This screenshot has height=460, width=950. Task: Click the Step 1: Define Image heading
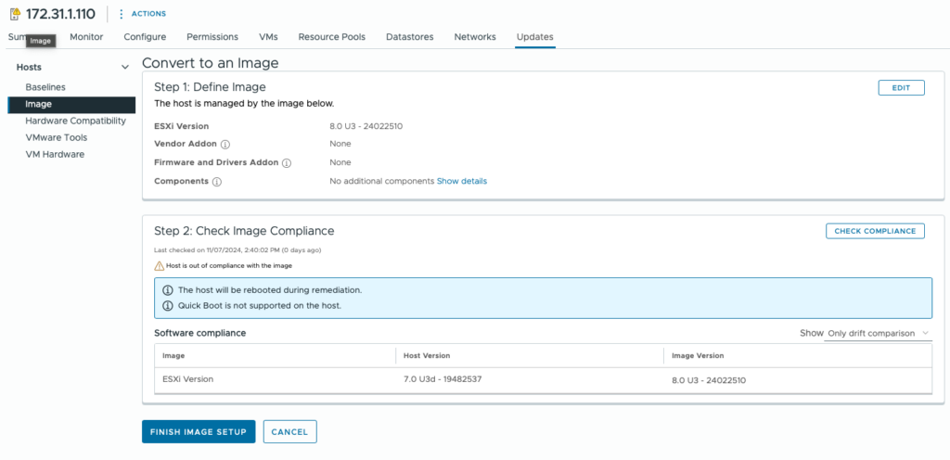pos(211,87)
